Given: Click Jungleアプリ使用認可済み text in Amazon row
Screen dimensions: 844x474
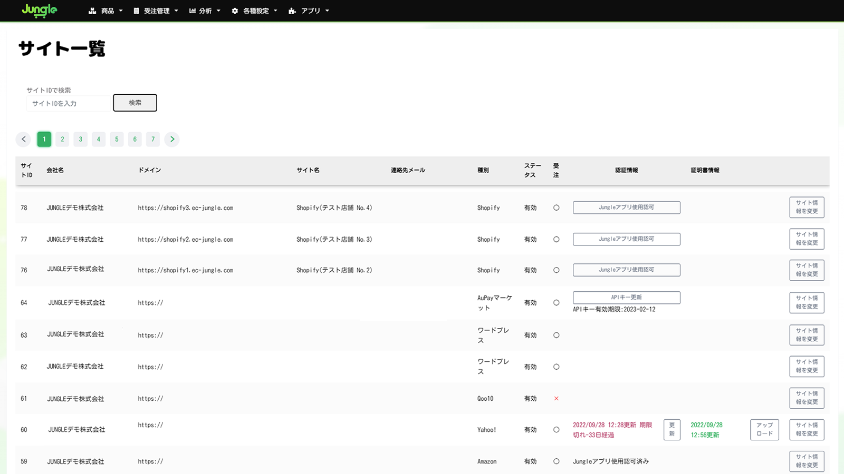Looking at the screenshot, I should click(x=611, y=461).
